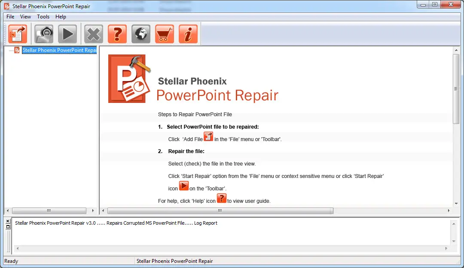Image resolution: width=464 pixels, height=268 pixels.
Task: Click the Add File toolbar icon
Action: point(18,34)
